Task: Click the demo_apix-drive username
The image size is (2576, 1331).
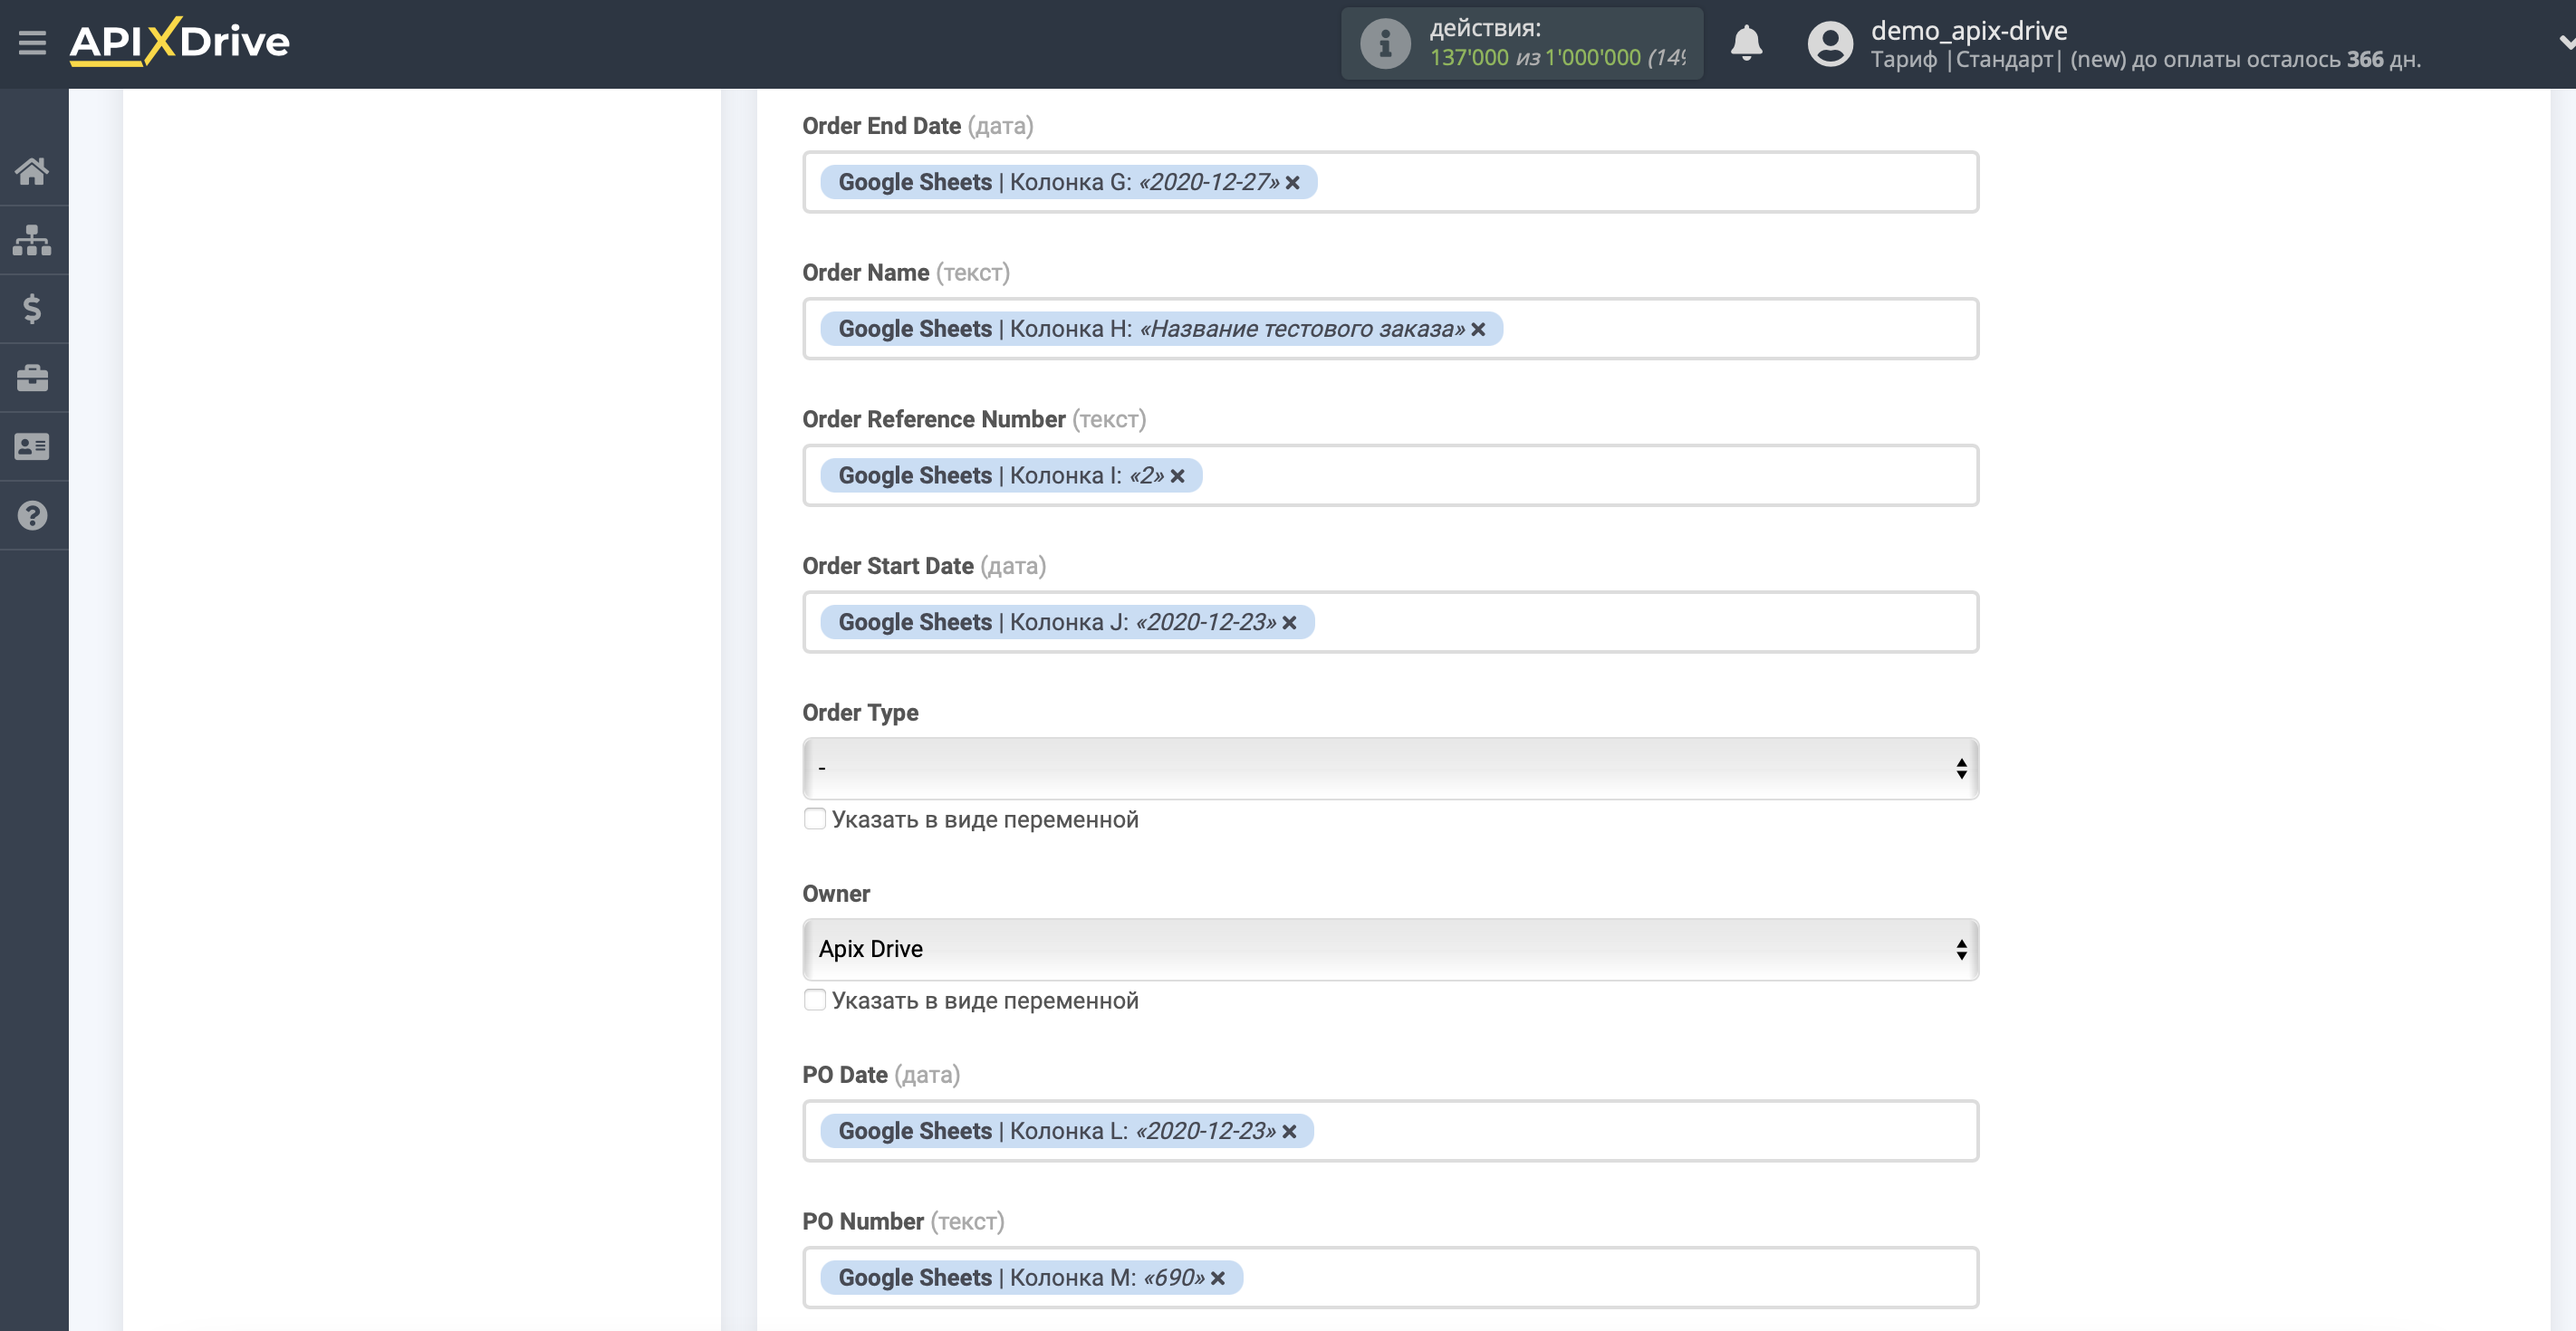Action: (1968, 30)
